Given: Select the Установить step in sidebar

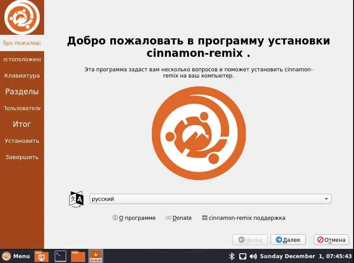Looking at the screenshot, I should [x=22, y=141].
